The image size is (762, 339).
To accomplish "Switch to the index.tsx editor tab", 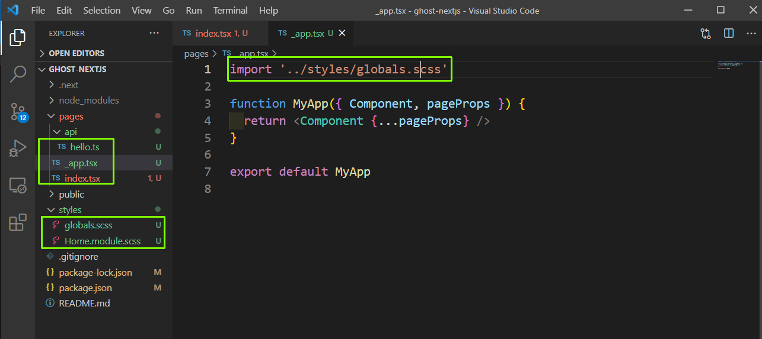I will click(x=220, y=34).
